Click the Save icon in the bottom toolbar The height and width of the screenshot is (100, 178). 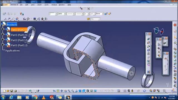pos(12,91)
